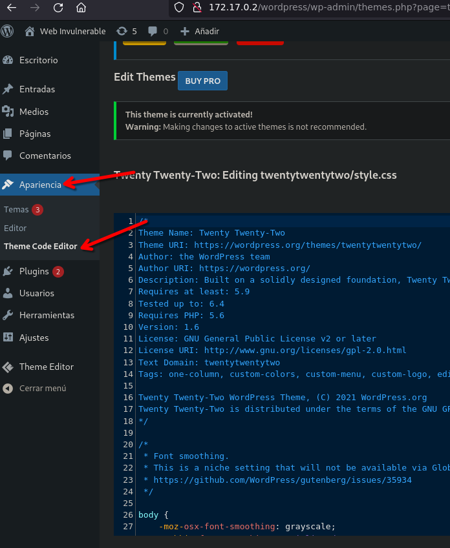
Task: Open Comentarios in the sidebar
Action: click(45, 156)
